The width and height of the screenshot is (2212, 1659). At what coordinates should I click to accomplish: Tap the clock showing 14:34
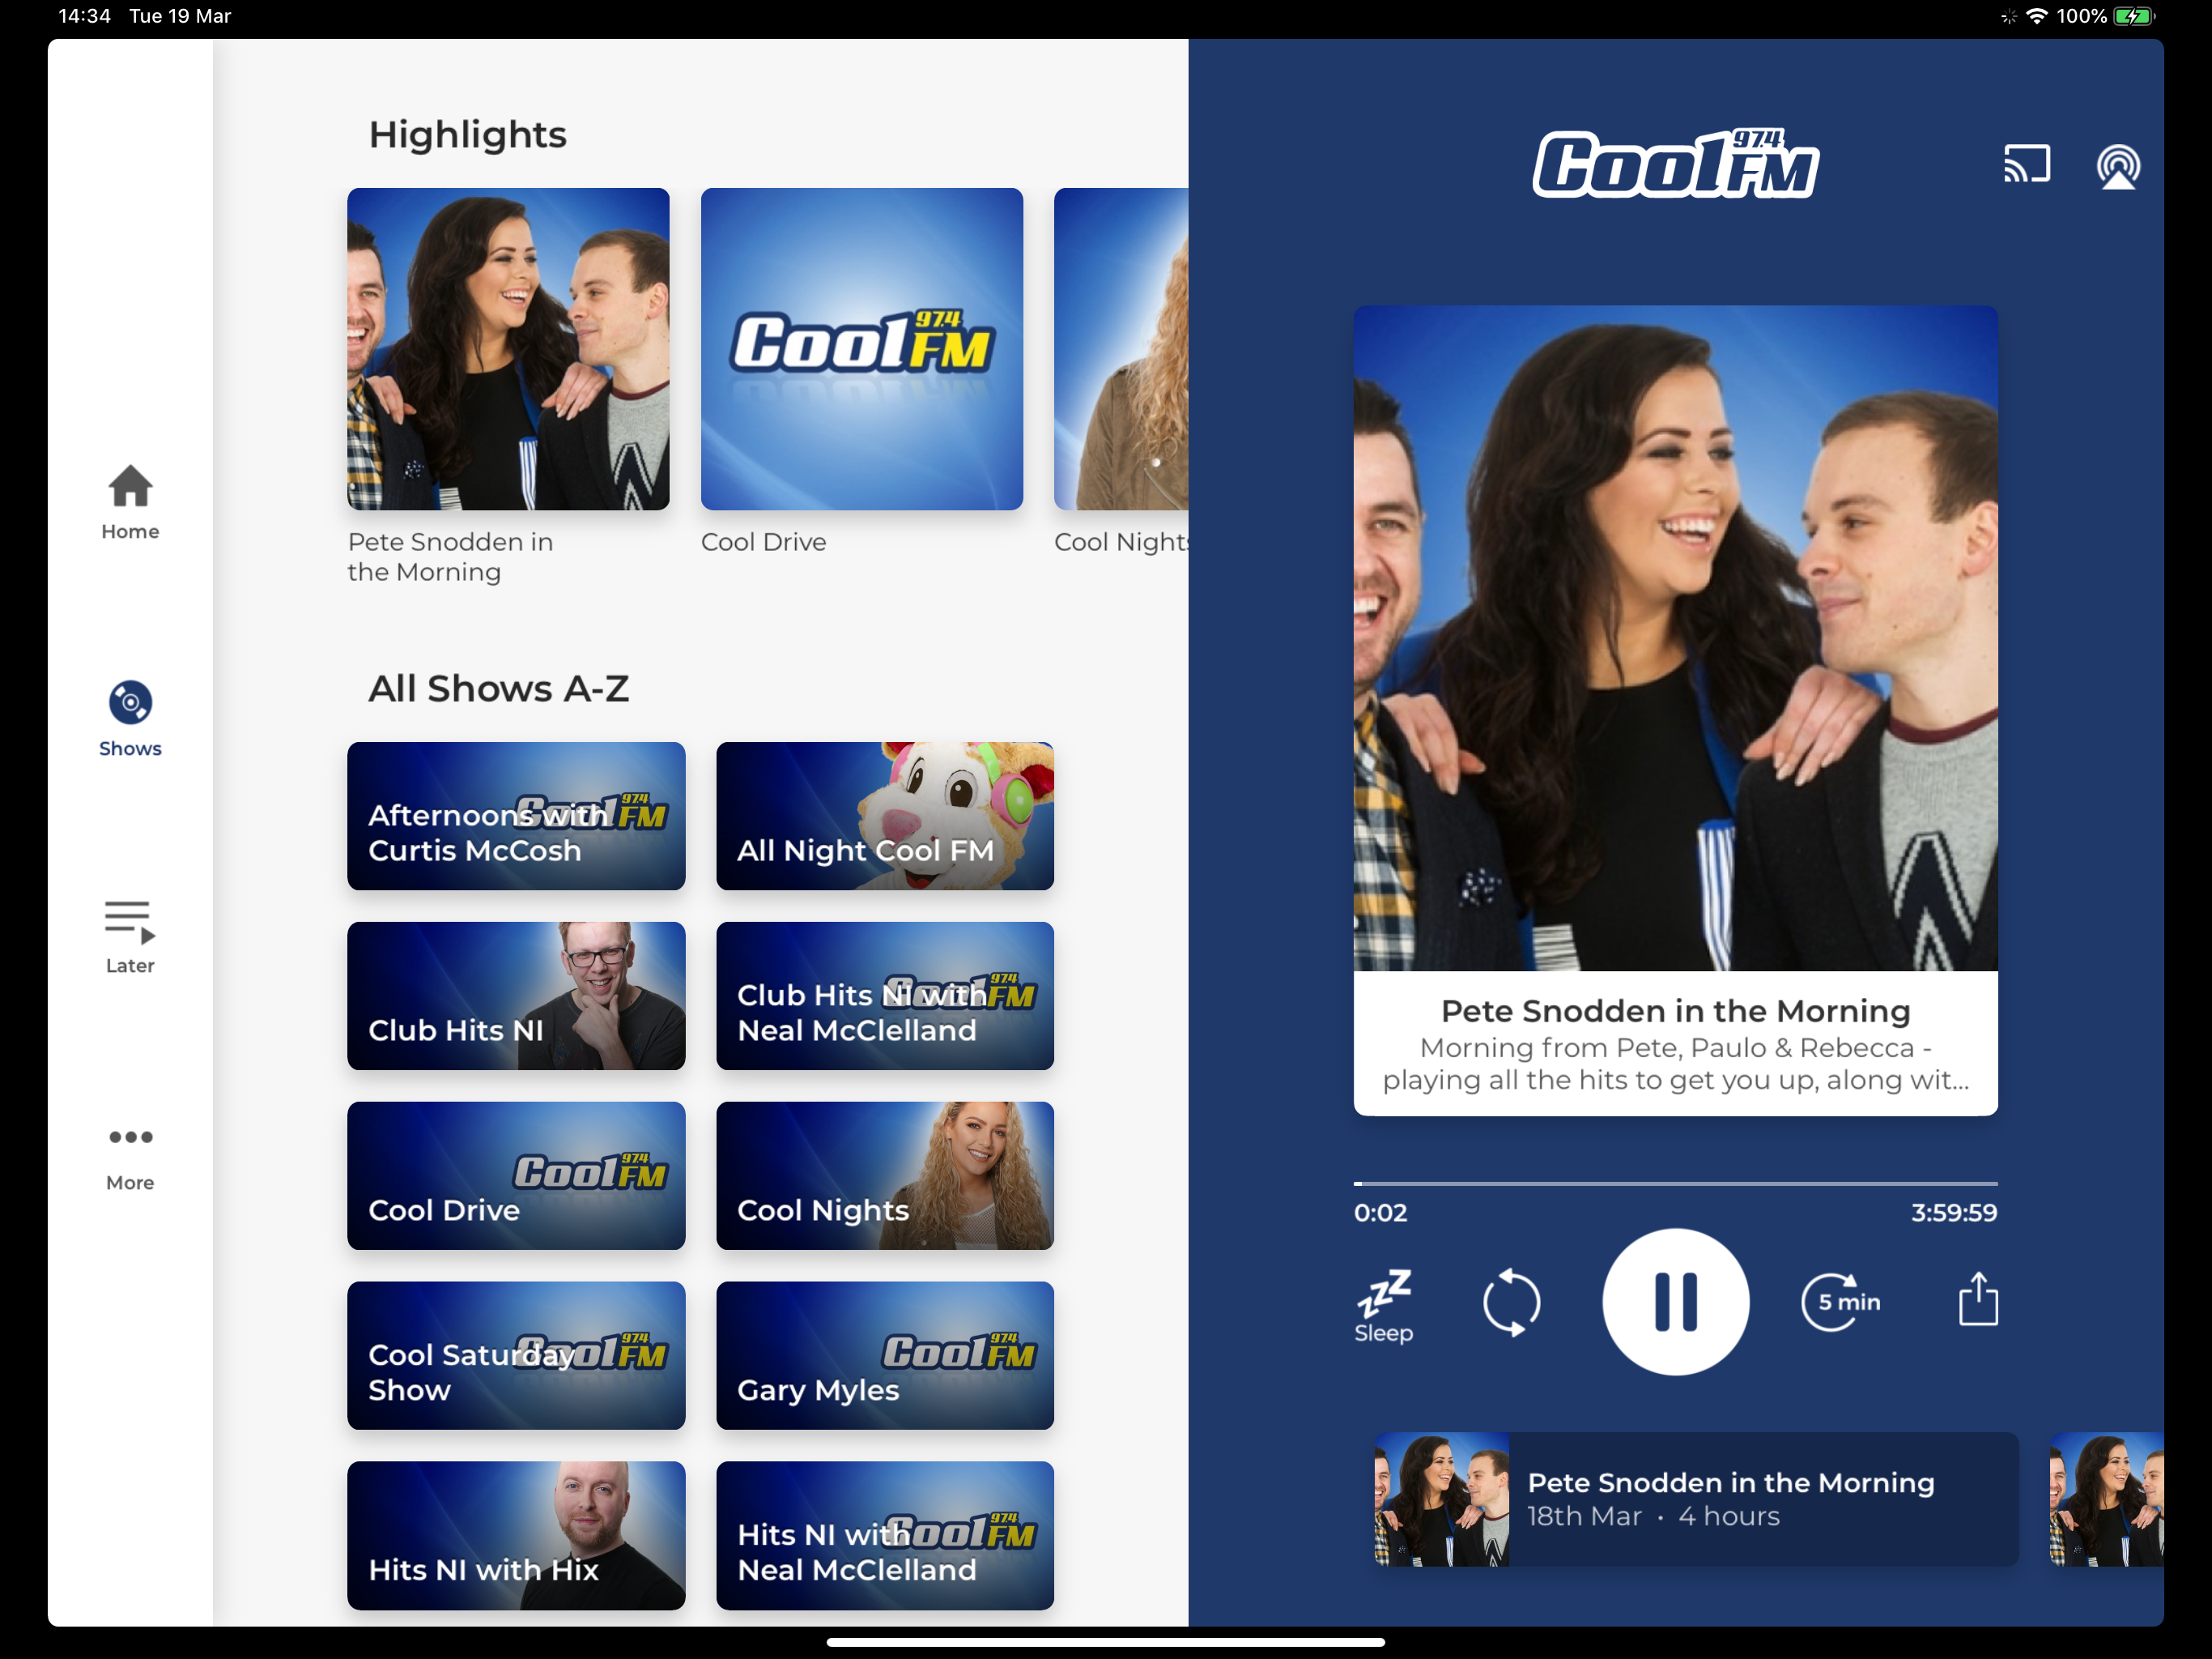coord(84,16)
